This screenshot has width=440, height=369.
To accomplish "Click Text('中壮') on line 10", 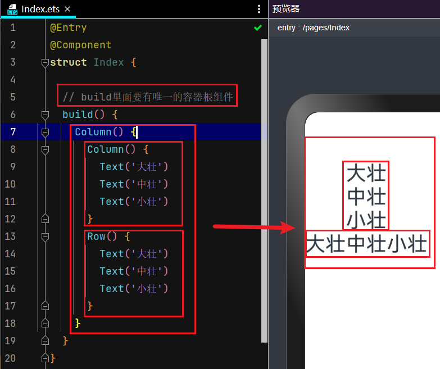I will point(134,184).
